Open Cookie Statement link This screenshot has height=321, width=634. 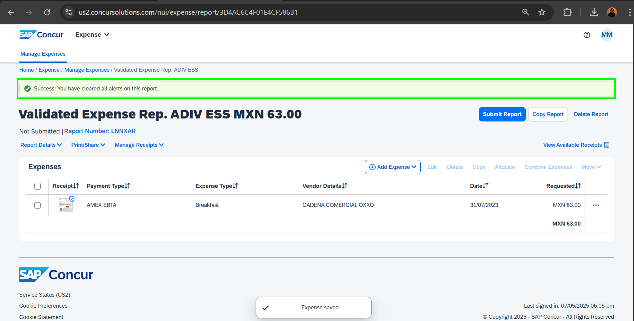41,317
